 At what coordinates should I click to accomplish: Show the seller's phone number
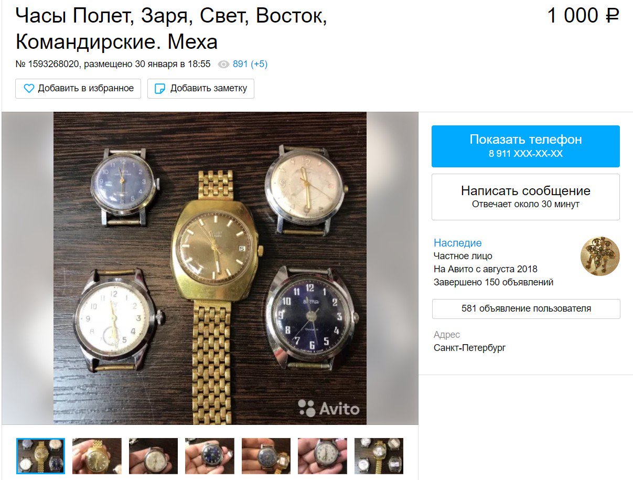point(525,146)
